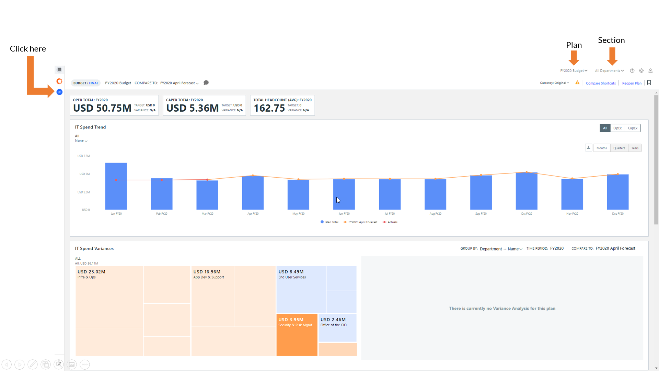659x371 pixels.
Task: Open the FY2020 Budget plan dropdown
Action: tap(574, 71)
